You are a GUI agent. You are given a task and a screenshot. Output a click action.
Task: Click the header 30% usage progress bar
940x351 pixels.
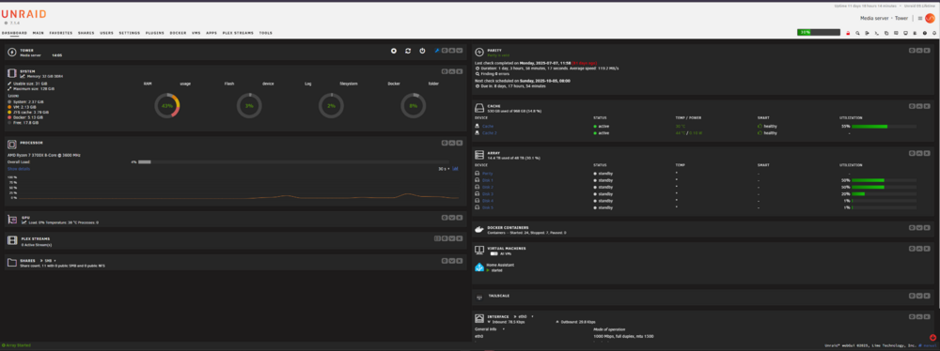click(819, 32)
